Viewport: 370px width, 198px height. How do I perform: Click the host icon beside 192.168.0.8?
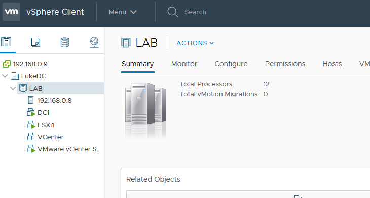pos(31,100)
